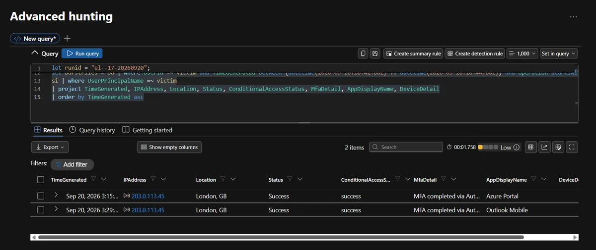Click the results search box
Viewport: 596px width, 250px height.
click(x=406, y=147)
